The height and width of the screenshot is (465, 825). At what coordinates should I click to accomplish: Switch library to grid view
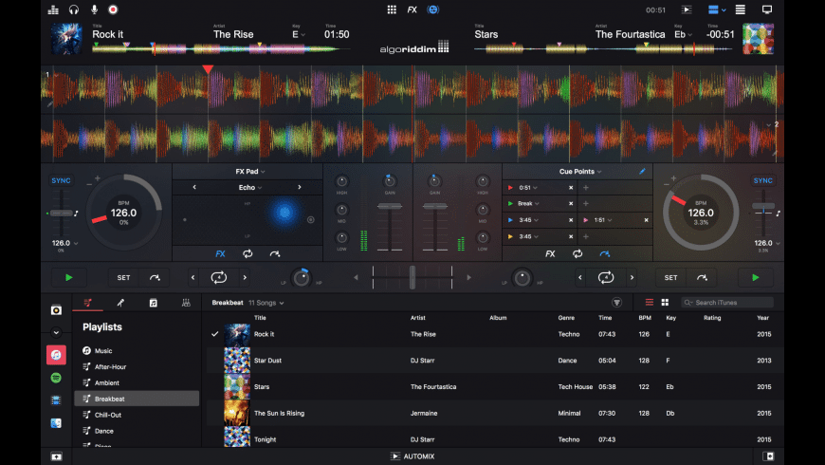coord(665,303)
